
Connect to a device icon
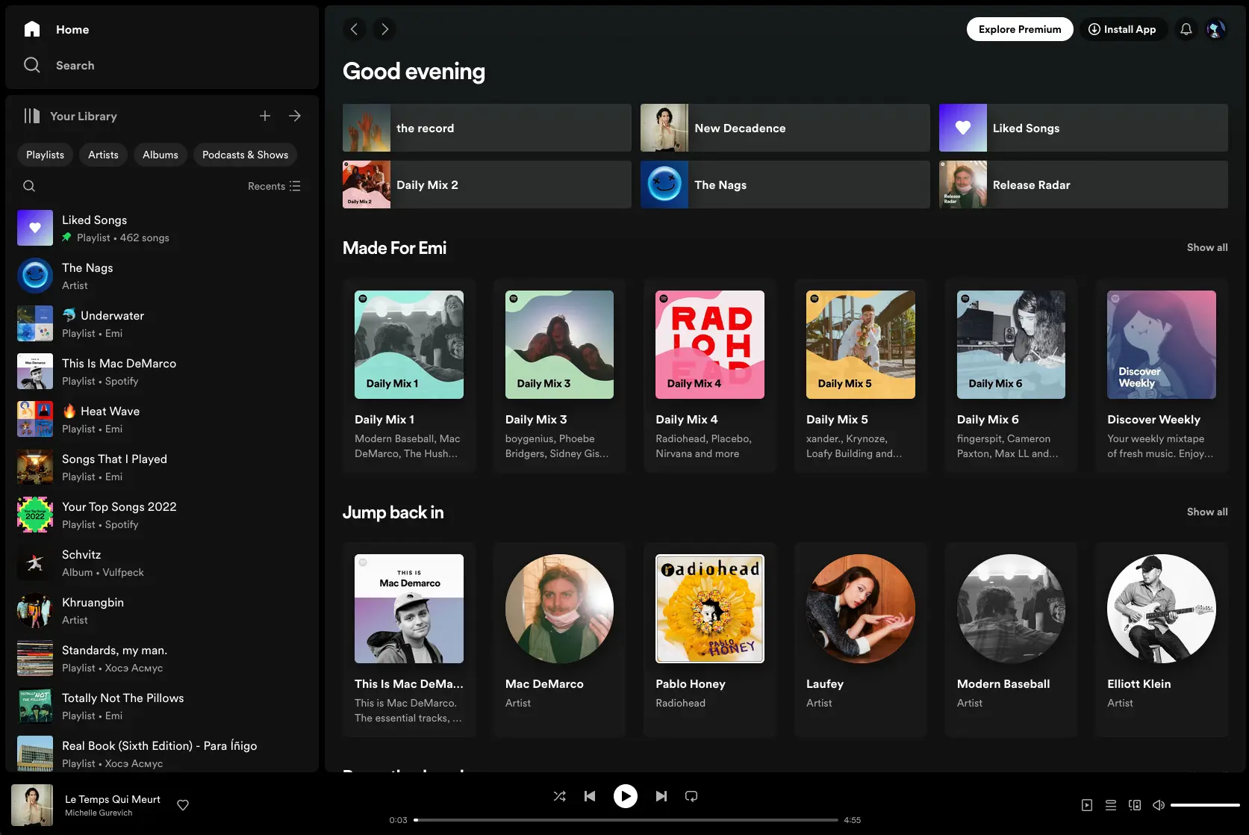(1135, 805)
